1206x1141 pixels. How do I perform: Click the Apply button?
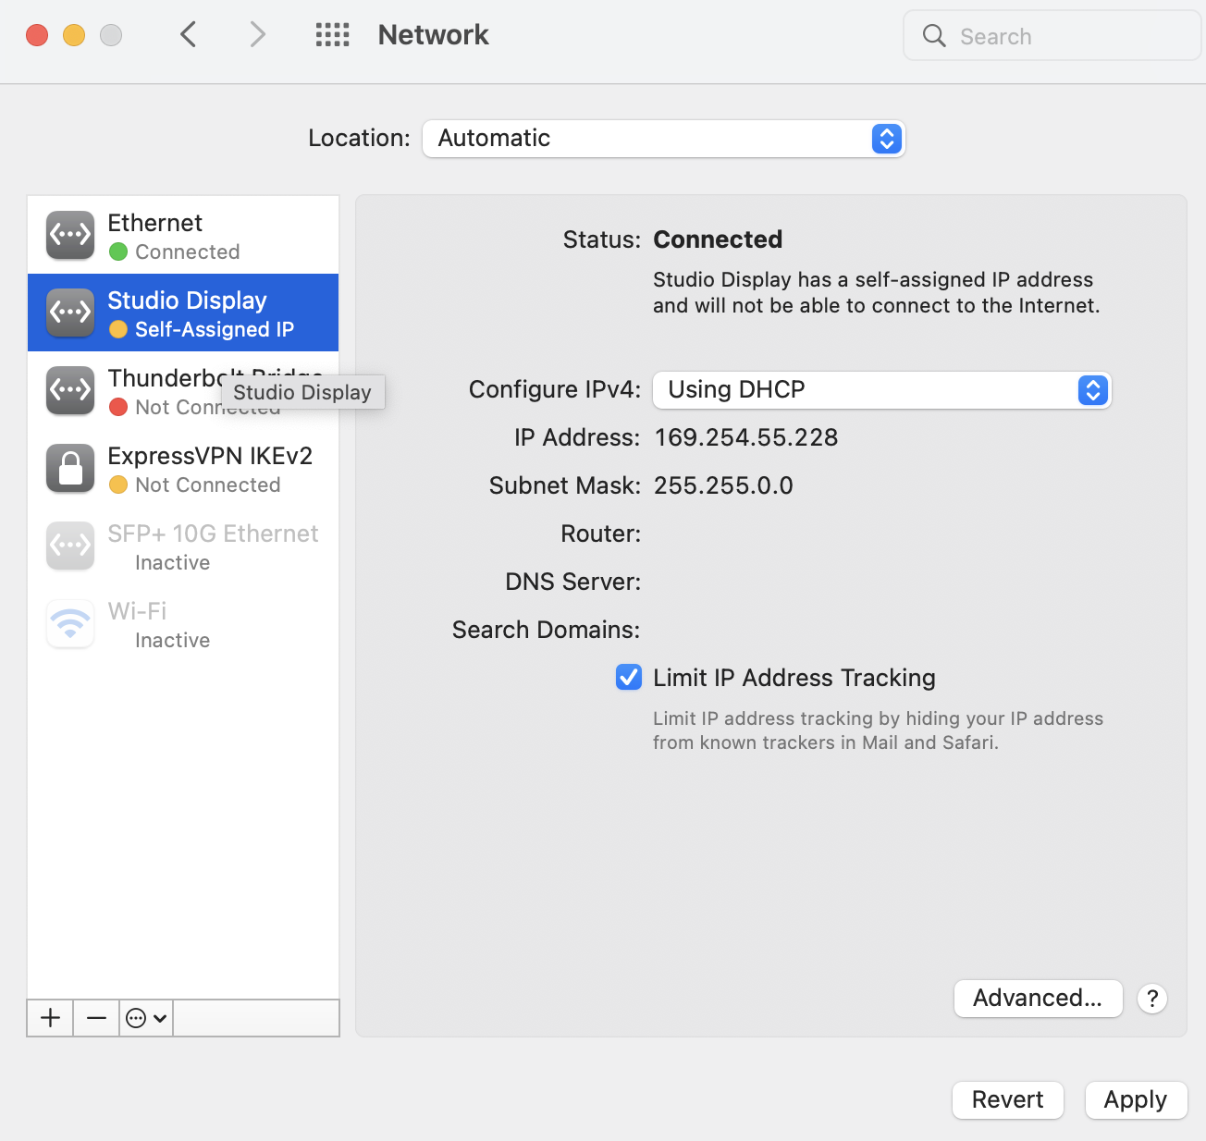point(1136,1100)
